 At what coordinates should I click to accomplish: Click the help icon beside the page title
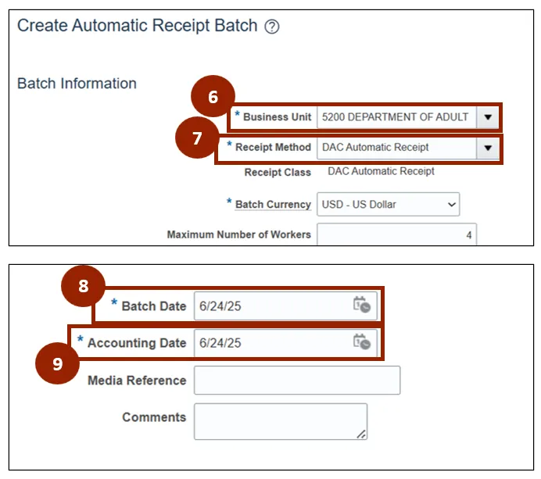click(272, 27)
